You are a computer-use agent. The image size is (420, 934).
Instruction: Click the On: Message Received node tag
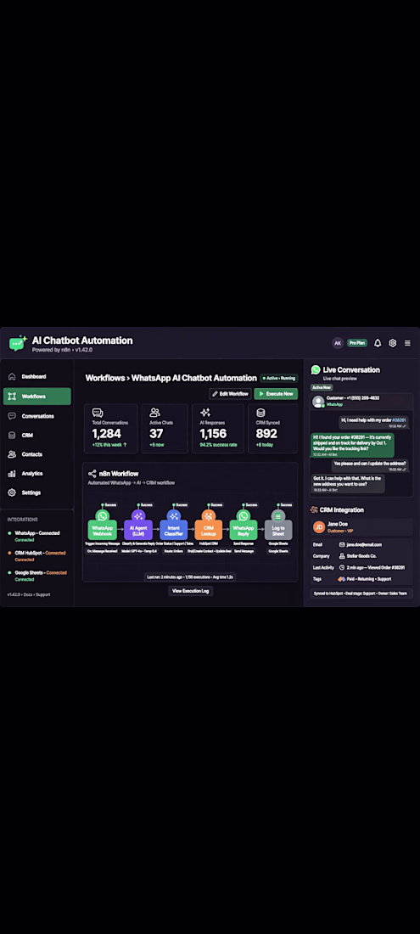(x=103, y=551)
